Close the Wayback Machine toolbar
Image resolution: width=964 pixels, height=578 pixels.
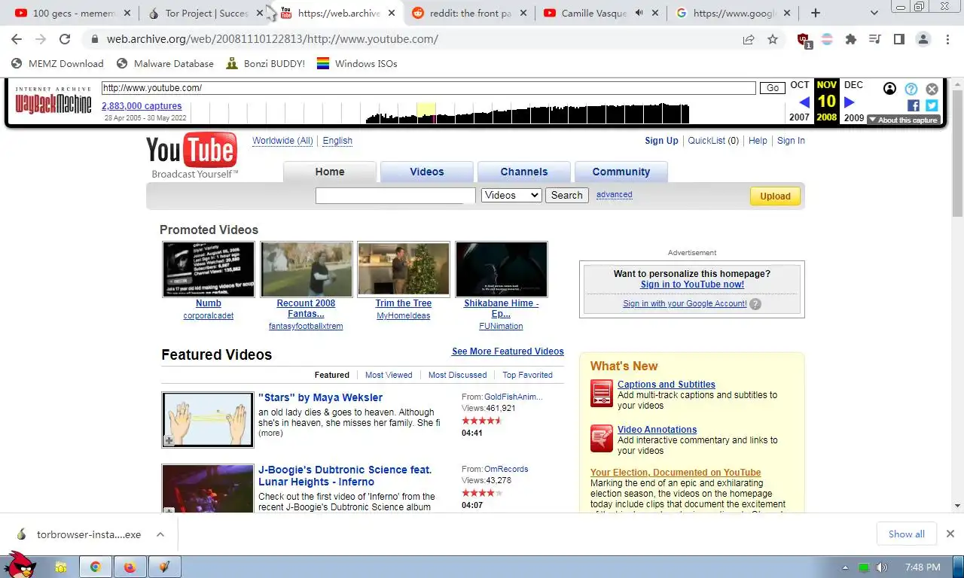[932, 89]
